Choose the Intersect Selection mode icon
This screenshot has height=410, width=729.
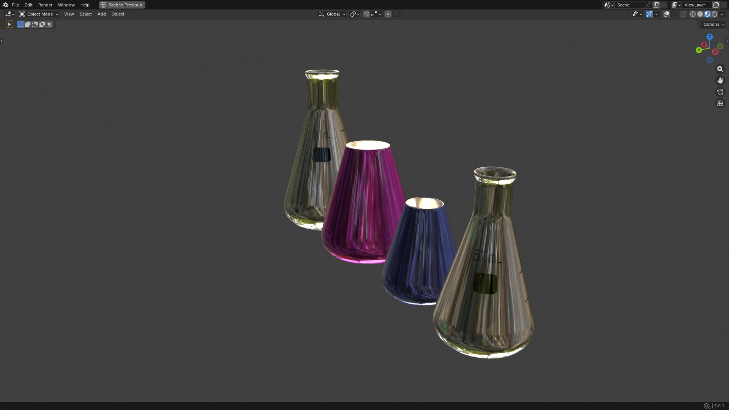[49, 24]
